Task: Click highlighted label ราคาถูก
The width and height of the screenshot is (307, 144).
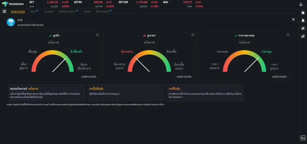Action: pyautogui.click(x=267, y=52)
